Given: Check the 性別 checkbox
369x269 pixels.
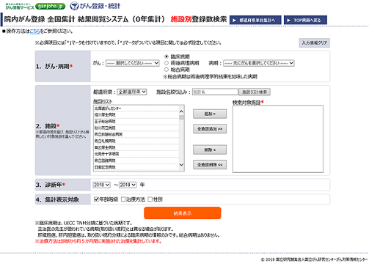Looking at the screenshot, I should coord(150,199).
